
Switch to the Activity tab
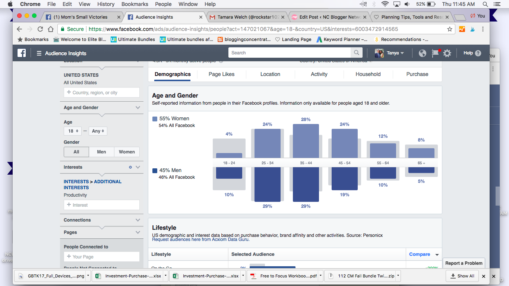coord(319,74)
